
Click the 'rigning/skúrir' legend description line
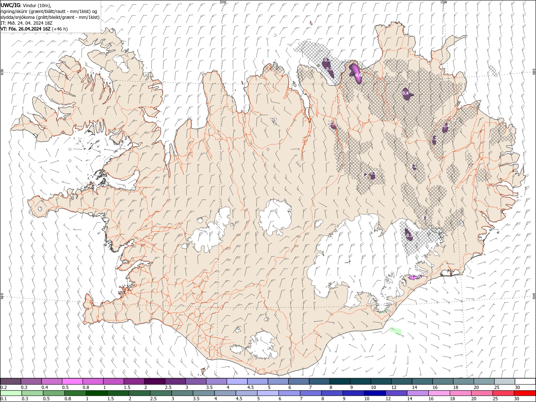coord(49,11)
